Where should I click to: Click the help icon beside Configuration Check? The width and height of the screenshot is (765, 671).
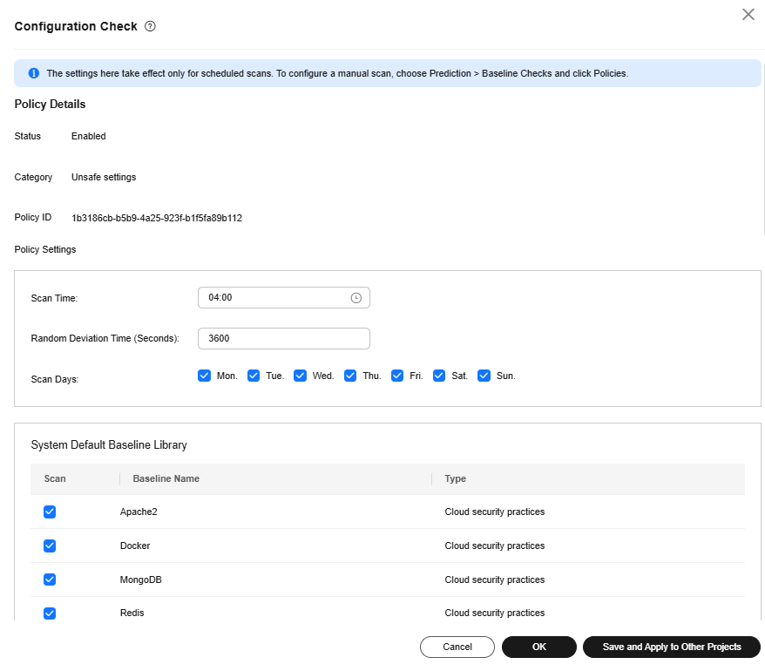click(150, 26)
